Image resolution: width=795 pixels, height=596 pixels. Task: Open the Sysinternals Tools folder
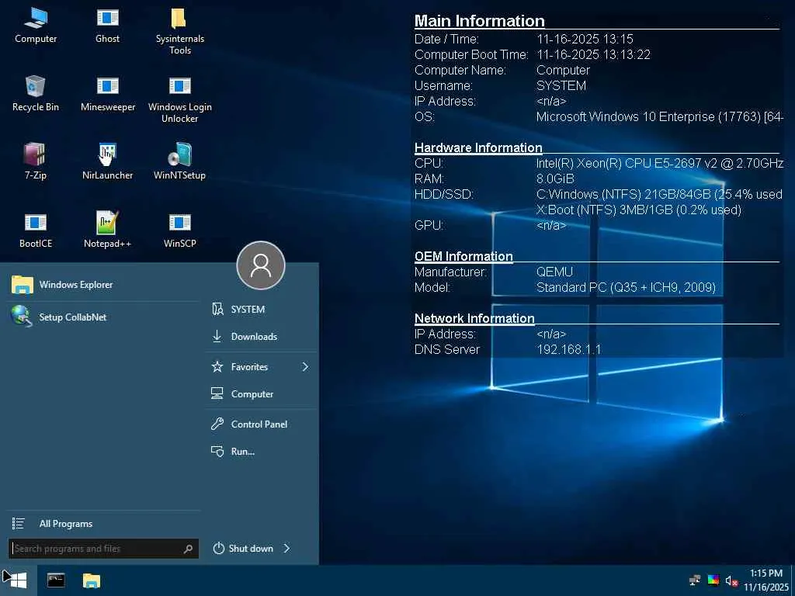pyautogui.click(x=179, y=31)
